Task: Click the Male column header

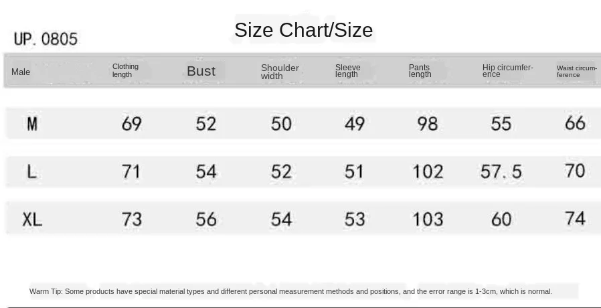Action: (x=21, y=72)
